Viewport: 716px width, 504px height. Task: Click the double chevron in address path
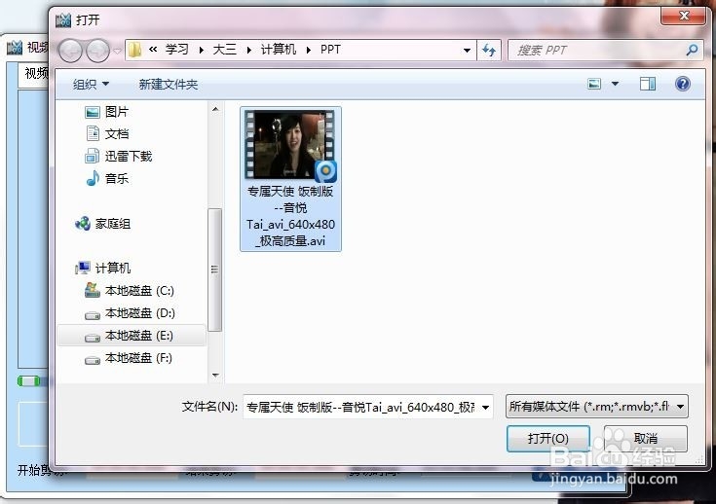pyautogui.click(x=153, y=49)
